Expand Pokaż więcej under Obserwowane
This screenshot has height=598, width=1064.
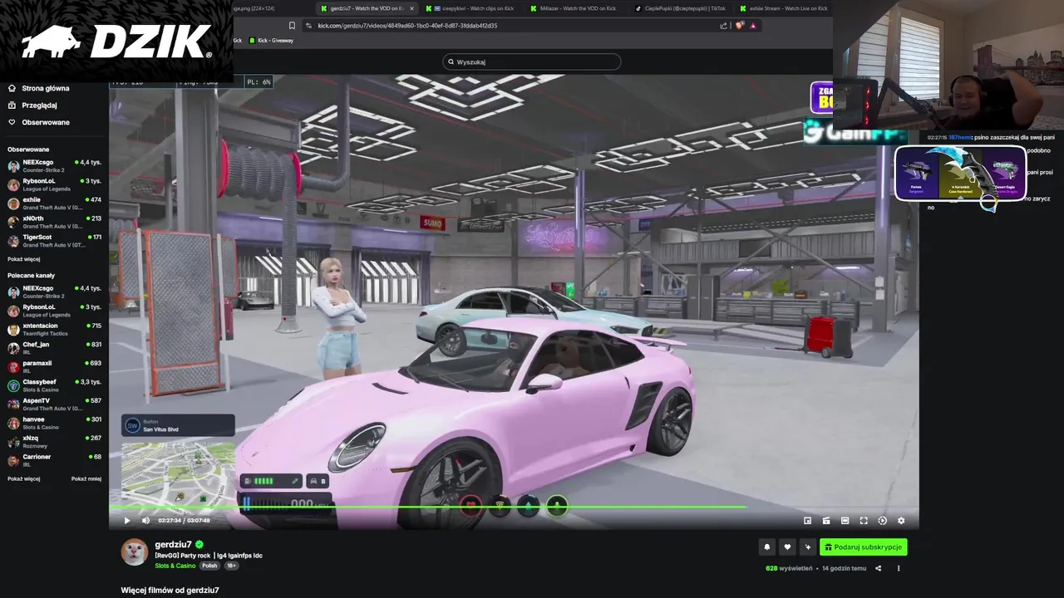click(x=23, y=259)
